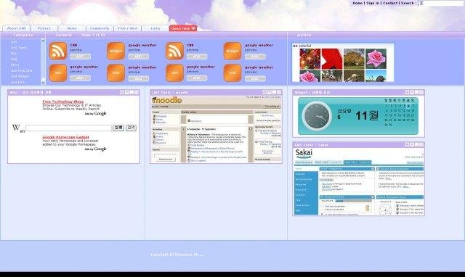
Task: Maximize the Sakai panel using its square icon
Action: click(x=416, y=145)
